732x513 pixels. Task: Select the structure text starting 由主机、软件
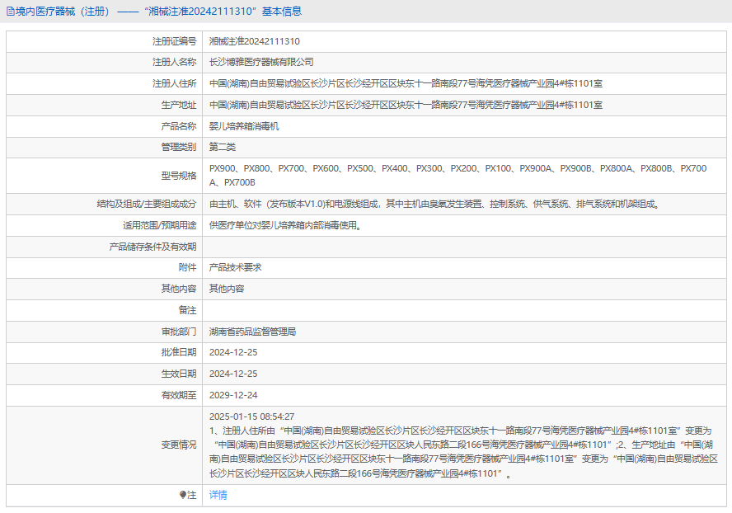pyautogui.click(x=435, y=204)
